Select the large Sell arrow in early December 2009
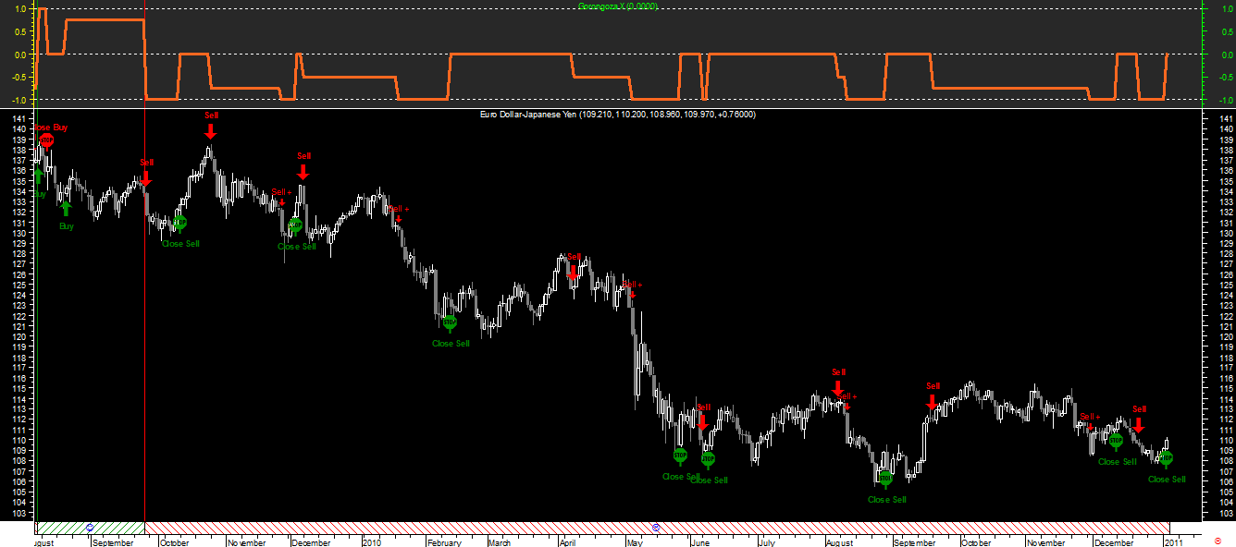The image size is (1236, 547). pyautogui.click(x=303, y=171)
